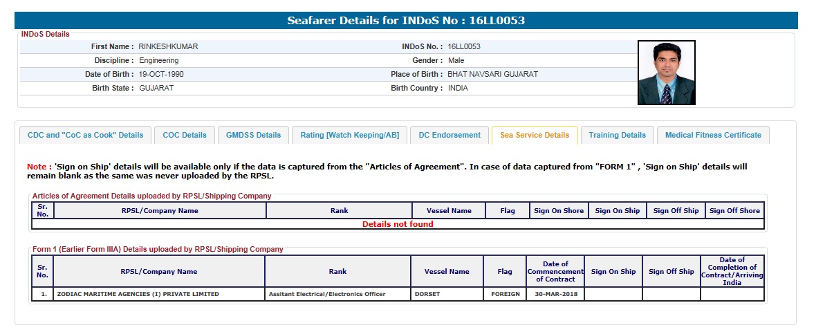This screenshot has height=332, width=834.
Task: Click the seafarer's profile photo
Action: 666,73
